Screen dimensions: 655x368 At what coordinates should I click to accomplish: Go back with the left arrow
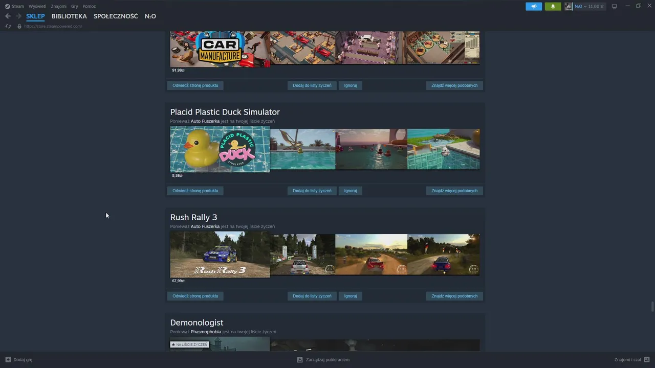pos(8,16)
